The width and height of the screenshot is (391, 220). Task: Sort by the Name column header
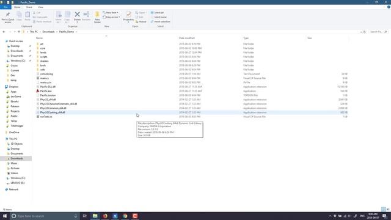pos(39,38)
